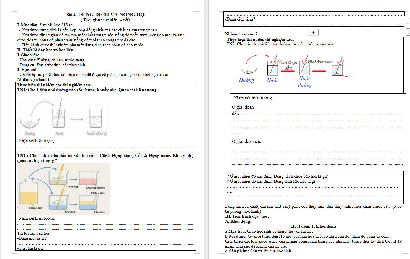Click the "Nhiệm vụ nhóm 1" heading
The width and height of the screenshot is (410, 259).
coord(33,80)
